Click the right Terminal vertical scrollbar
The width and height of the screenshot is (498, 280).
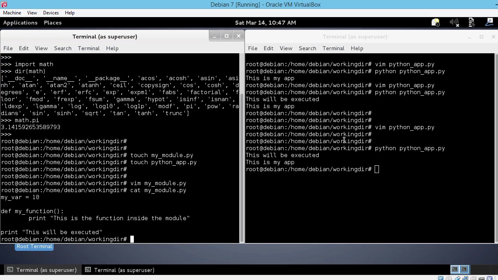click(x=496, y=148)
